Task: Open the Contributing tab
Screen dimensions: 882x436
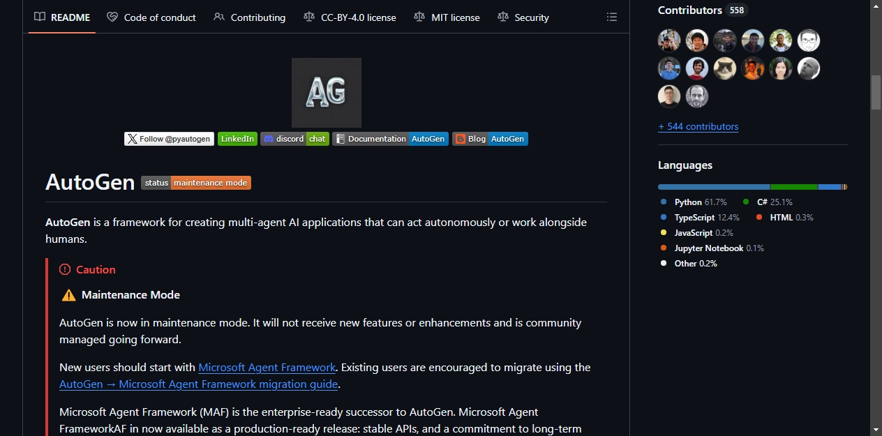Action: pos(250,17)
